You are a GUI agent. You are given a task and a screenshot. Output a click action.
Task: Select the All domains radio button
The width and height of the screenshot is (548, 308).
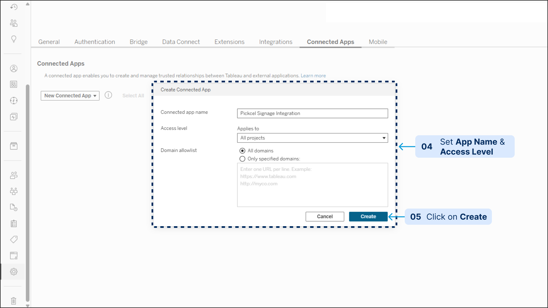pos(242,151)
